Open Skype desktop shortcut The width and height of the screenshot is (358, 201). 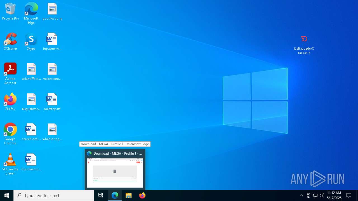[31, 42]
